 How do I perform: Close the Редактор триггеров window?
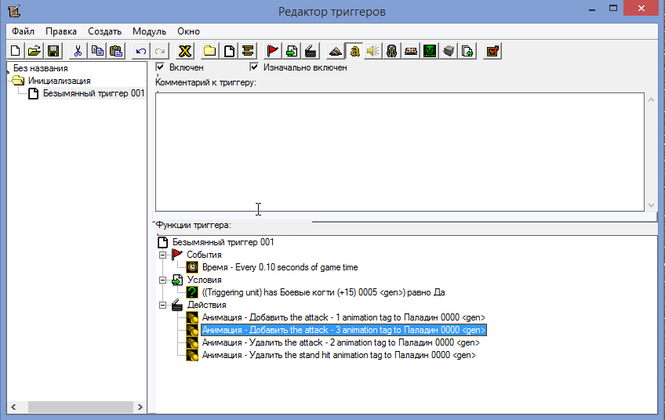point(641,8)
